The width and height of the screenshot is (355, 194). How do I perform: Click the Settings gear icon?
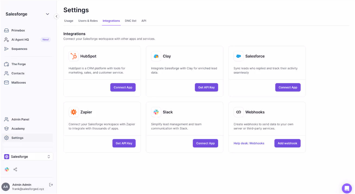click(7, 138)
